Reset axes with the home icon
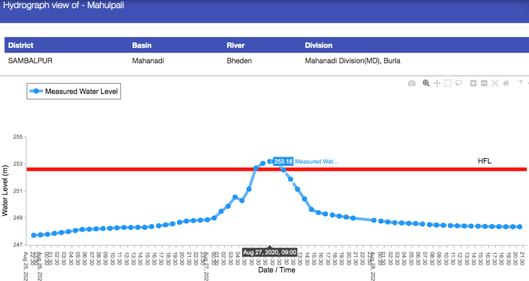529x281 pixels. 506,83
